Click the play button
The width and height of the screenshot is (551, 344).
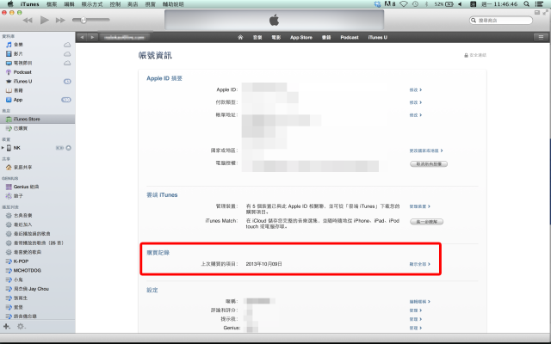coord(44,20)
